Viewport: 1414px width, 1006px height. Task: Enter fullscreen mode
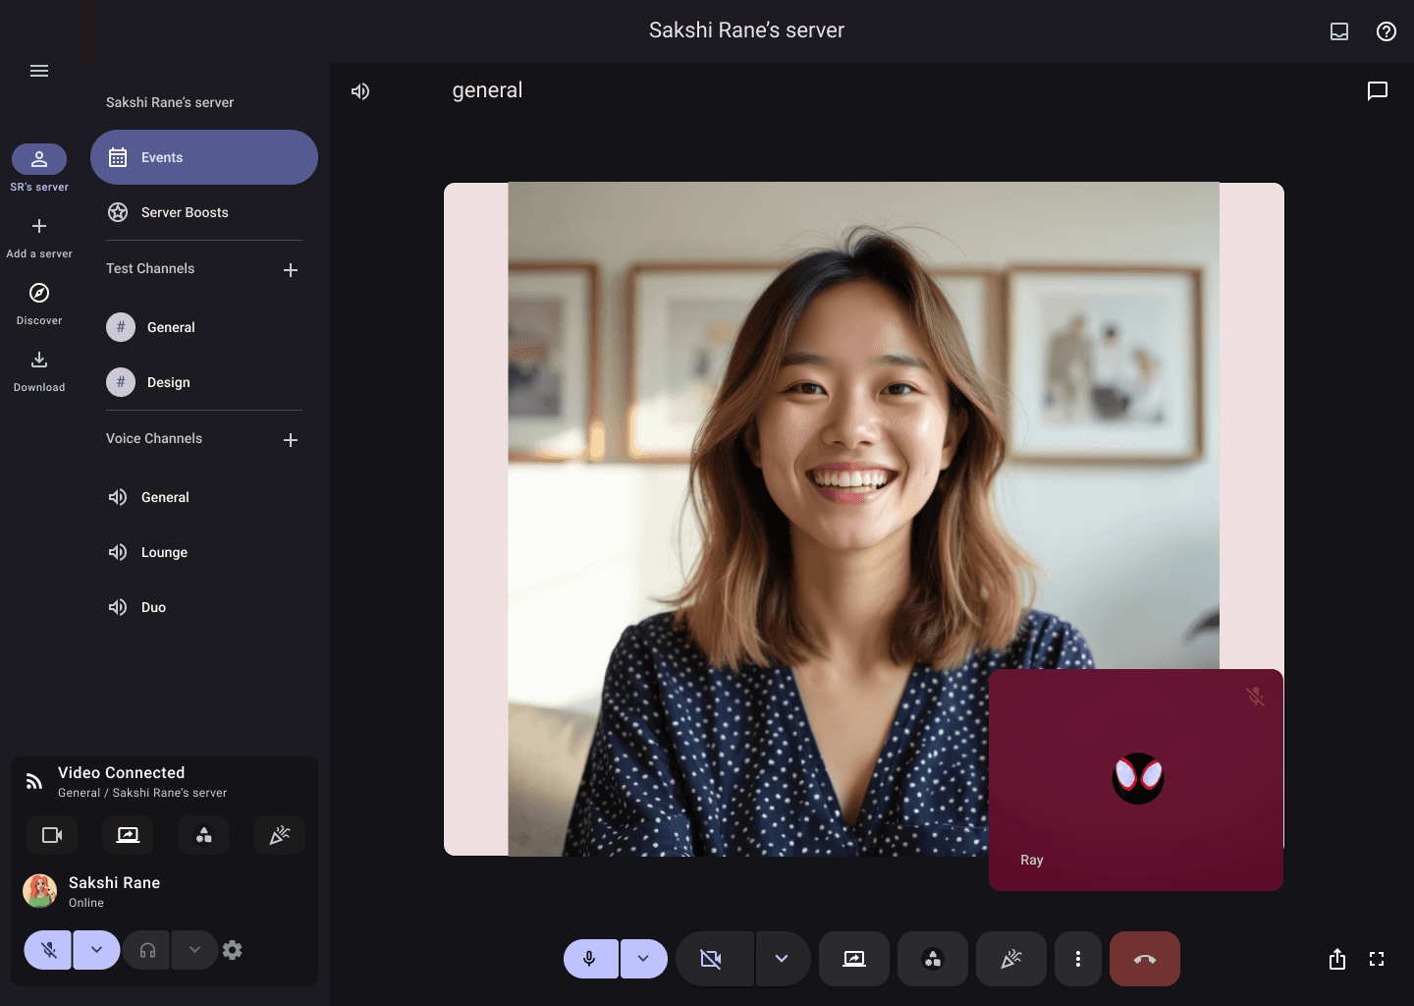pos(1377,959)
